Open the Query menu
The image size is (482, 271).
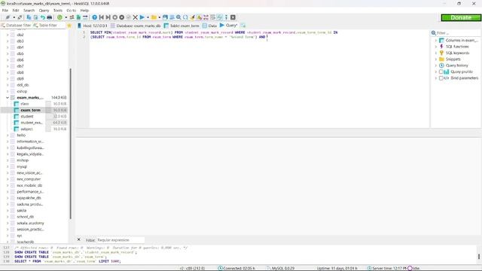(x=44, y=11)
